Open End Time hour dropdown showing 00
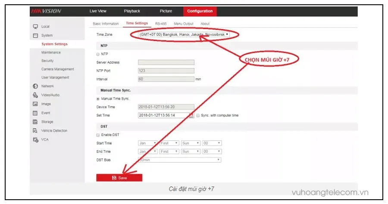The image size is (388, 204). click(x=212, y=151)
